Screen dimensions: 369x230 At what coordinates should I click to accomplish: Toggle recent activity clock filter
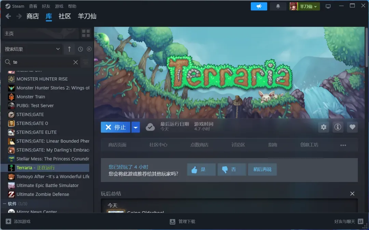tap(80, 49)
